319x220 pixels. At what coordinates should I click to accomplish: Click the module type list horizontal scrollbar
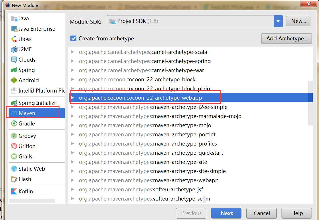coord(32,201)
